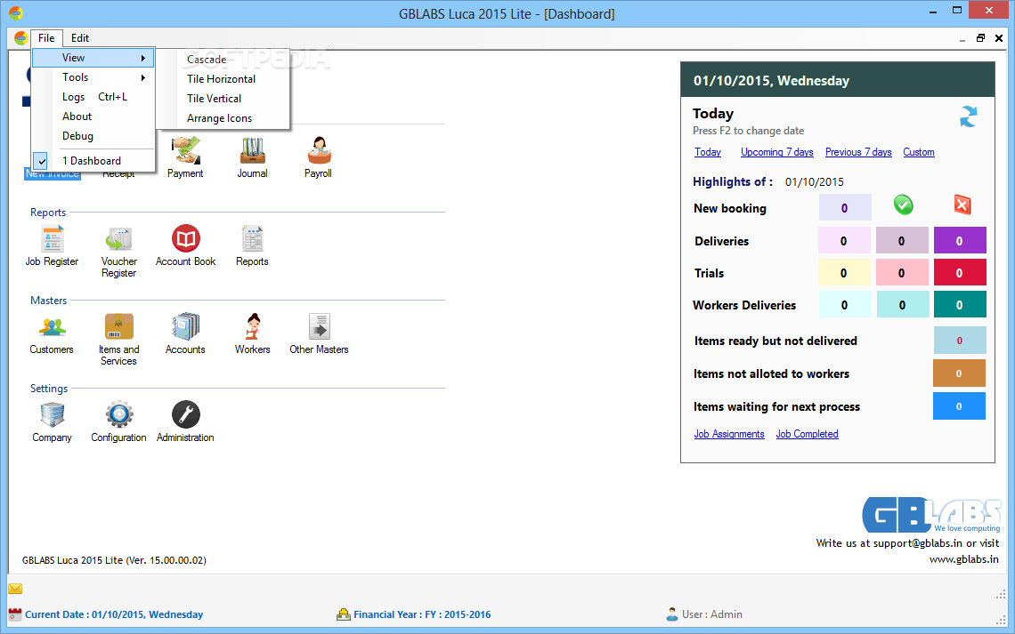Click the red Trials count box

(960, 273)
